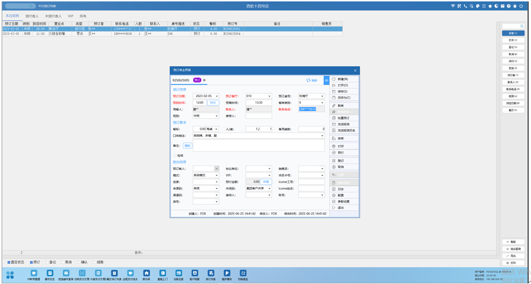Click the 组合查询 button in the right panel
Viewport: 531px width, 284px height.
click(x=513, y=249)
